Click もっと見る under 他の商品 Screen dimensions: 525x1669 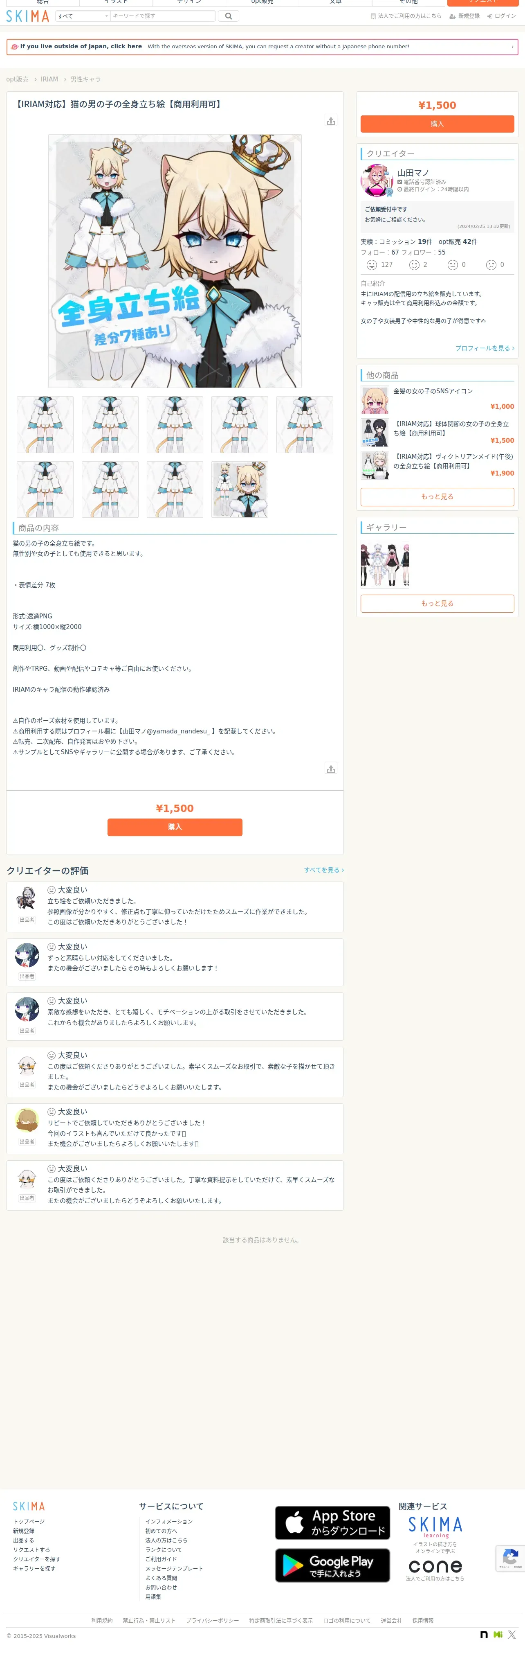[437, 497]
